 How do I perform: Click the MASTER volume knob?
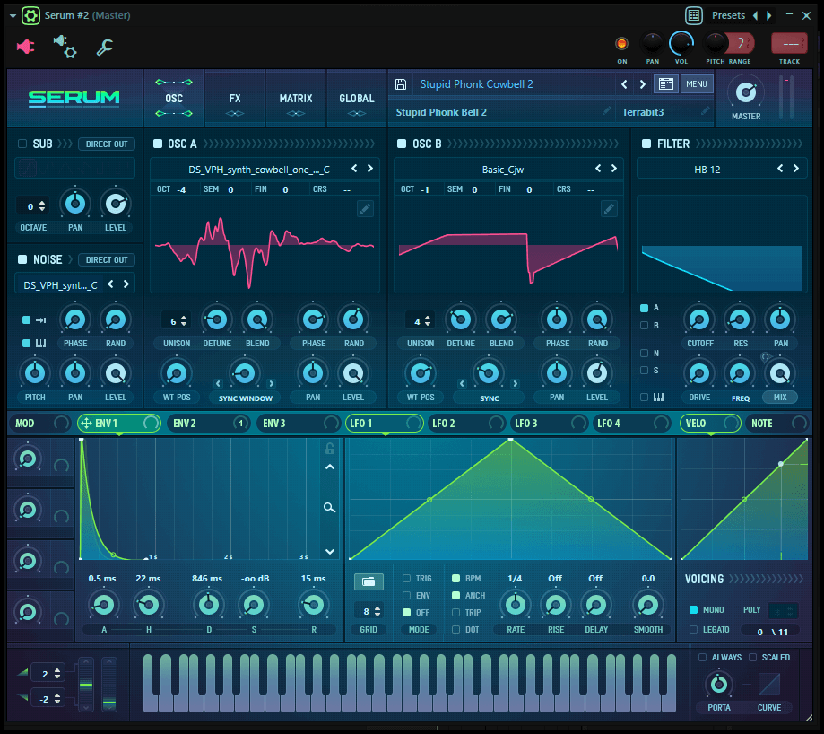(x=745, y=92)
